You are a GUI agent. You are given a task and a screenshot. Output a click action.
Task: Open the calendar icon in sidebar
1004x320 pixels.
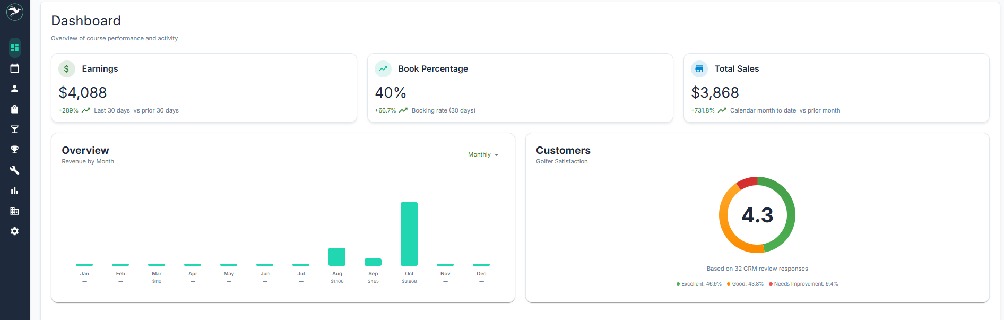15,68
